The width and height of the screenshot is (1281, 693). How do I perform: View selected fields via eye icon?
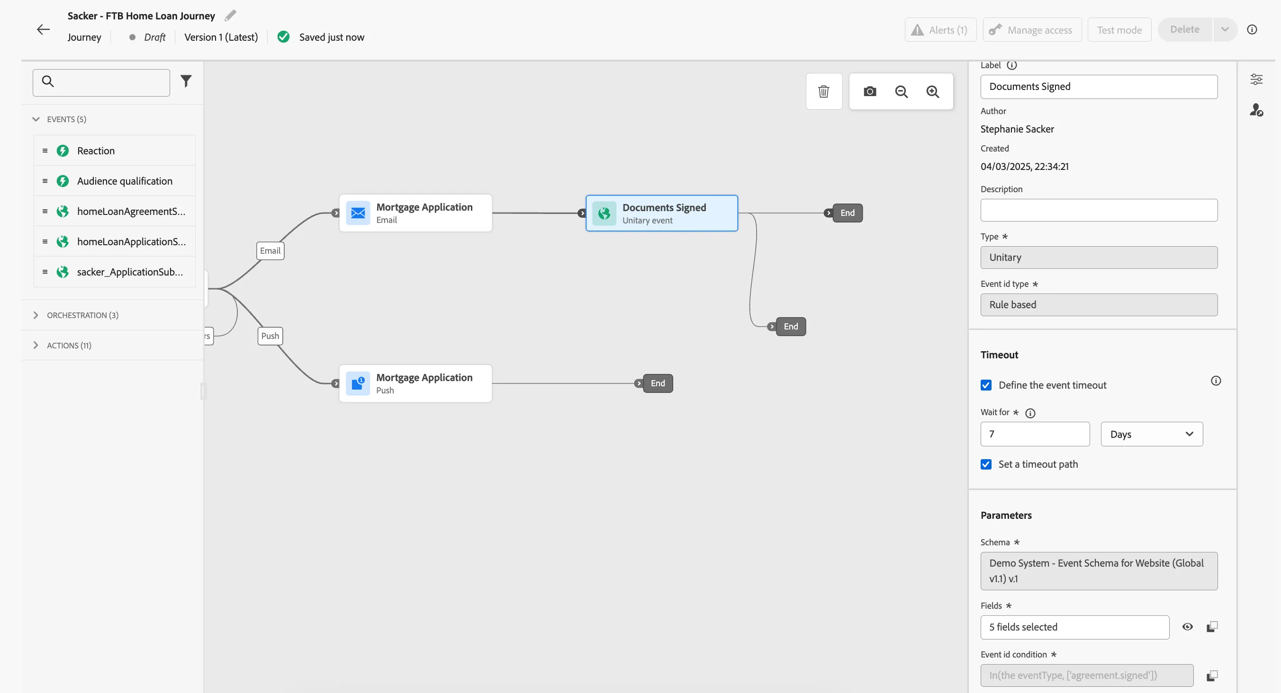pos(1187,627)
